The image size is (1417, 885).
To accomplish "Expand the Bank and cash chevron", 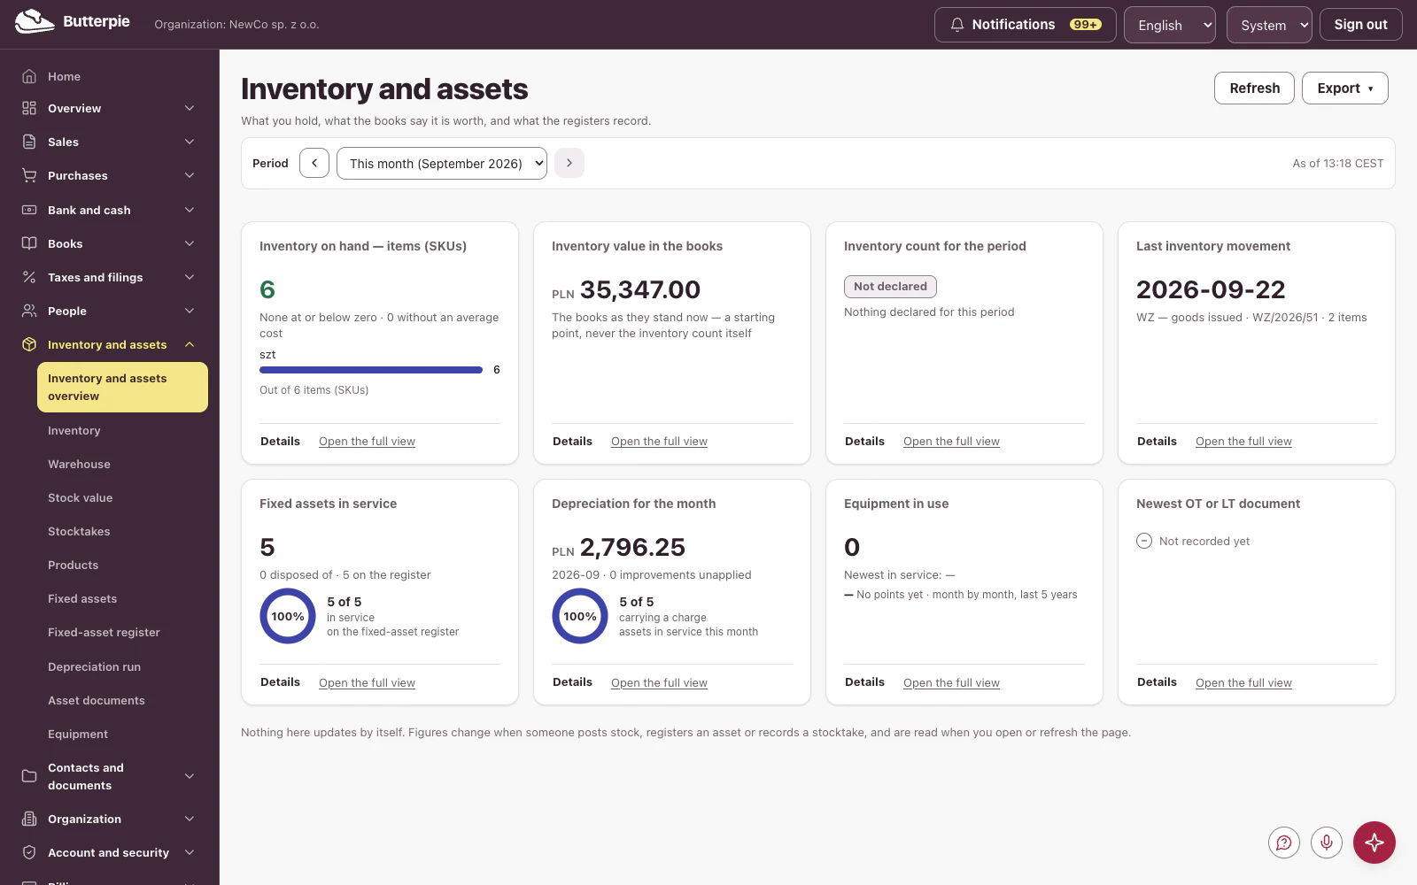I will [x=190, y=210].
